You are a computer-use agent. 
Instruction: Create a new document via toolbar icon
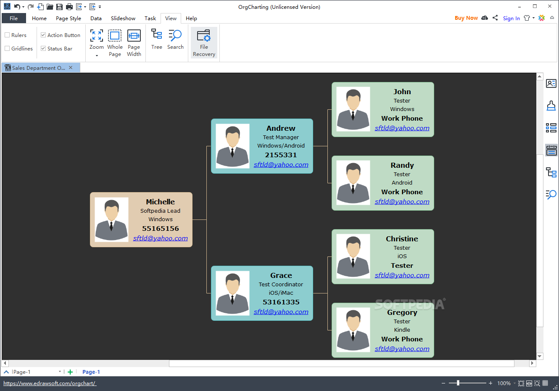[x=40, y=7]
